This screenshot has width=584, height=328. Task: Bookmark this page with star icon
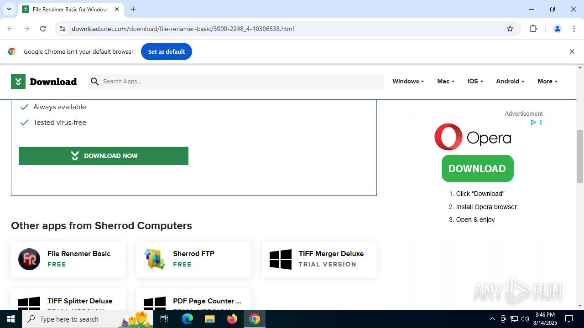click(x=510, y=29)
